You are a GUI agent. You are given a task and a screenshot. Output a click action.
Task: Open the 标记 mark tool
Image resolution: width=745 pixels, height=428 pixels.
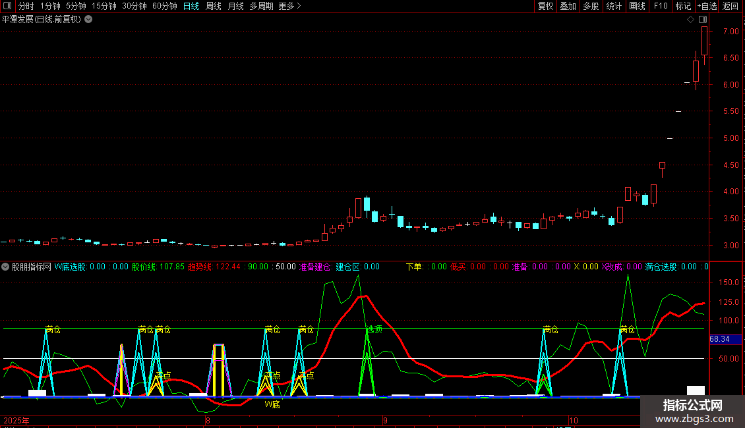pyautogui.click(x=683, y=6)
